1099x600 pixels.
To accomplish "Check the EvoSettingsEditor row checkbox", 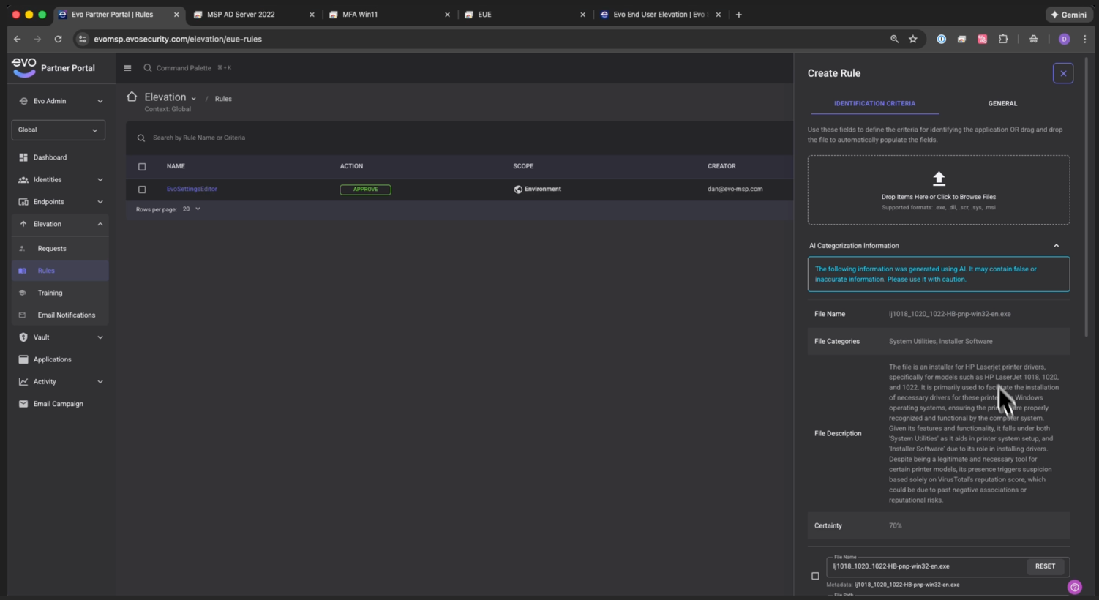I will tap(142, 190).
